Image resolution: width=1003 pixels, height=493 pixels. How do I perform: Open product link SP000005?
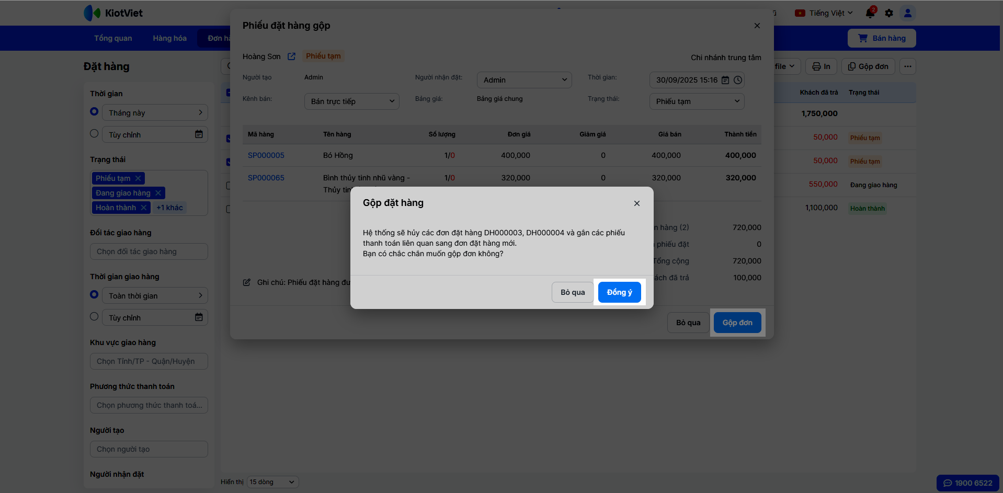(x=266, y=155)
